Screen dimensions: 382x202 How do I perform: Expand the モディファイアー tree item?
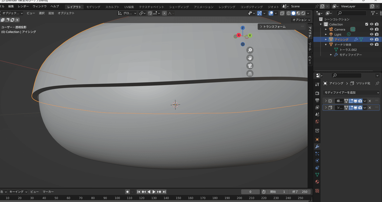pyautogui.click(x=331, y=55)
